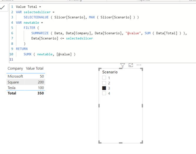The height and width of the screenshot is (154, 196).
Task: Click RETURN keyword on line 9
Action: [22, 49]
